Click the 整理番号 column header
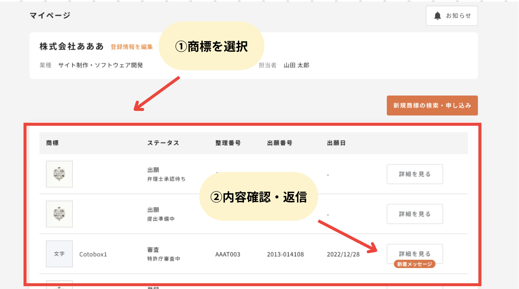This screenshot has width=519, height=289. [x=228, y=143]
